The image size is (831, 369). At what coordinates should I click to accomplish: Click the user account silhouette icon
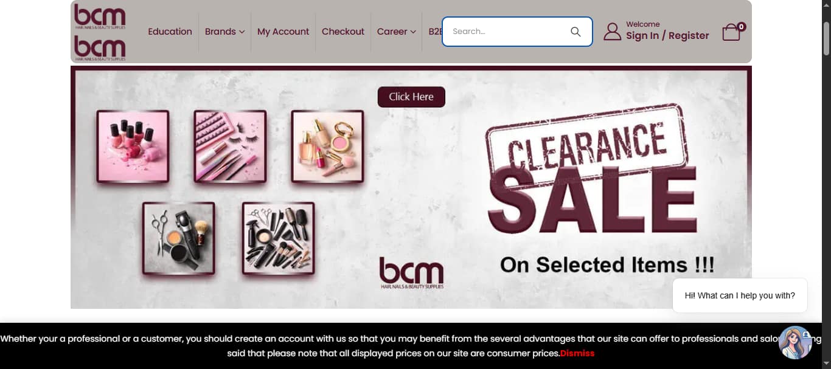pyautogui.click(x=612, y=32)
